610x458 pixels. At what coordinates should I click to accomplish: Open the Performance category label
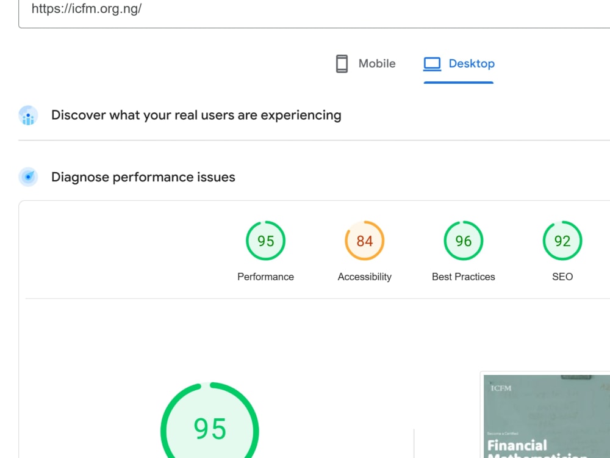(266, 277)
